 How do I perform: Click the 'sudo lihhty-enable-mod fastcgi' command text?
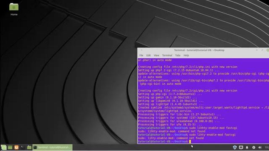[213, 128]
